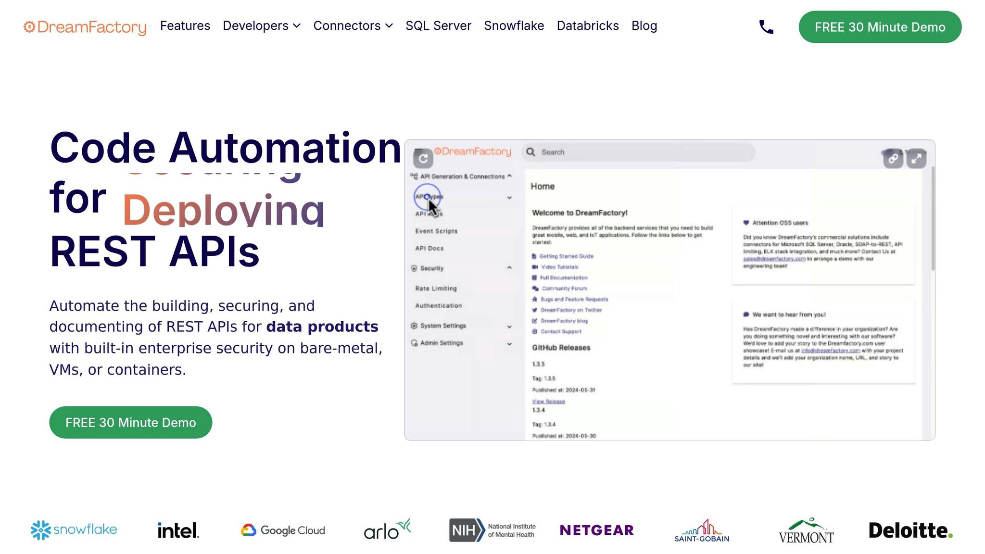Click the phone call icon

point(766,27)
